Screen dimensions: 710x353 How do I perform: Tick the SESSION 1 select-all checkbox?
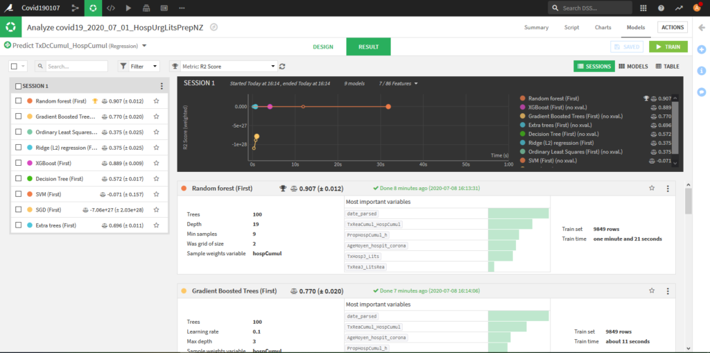click(19, 86)
